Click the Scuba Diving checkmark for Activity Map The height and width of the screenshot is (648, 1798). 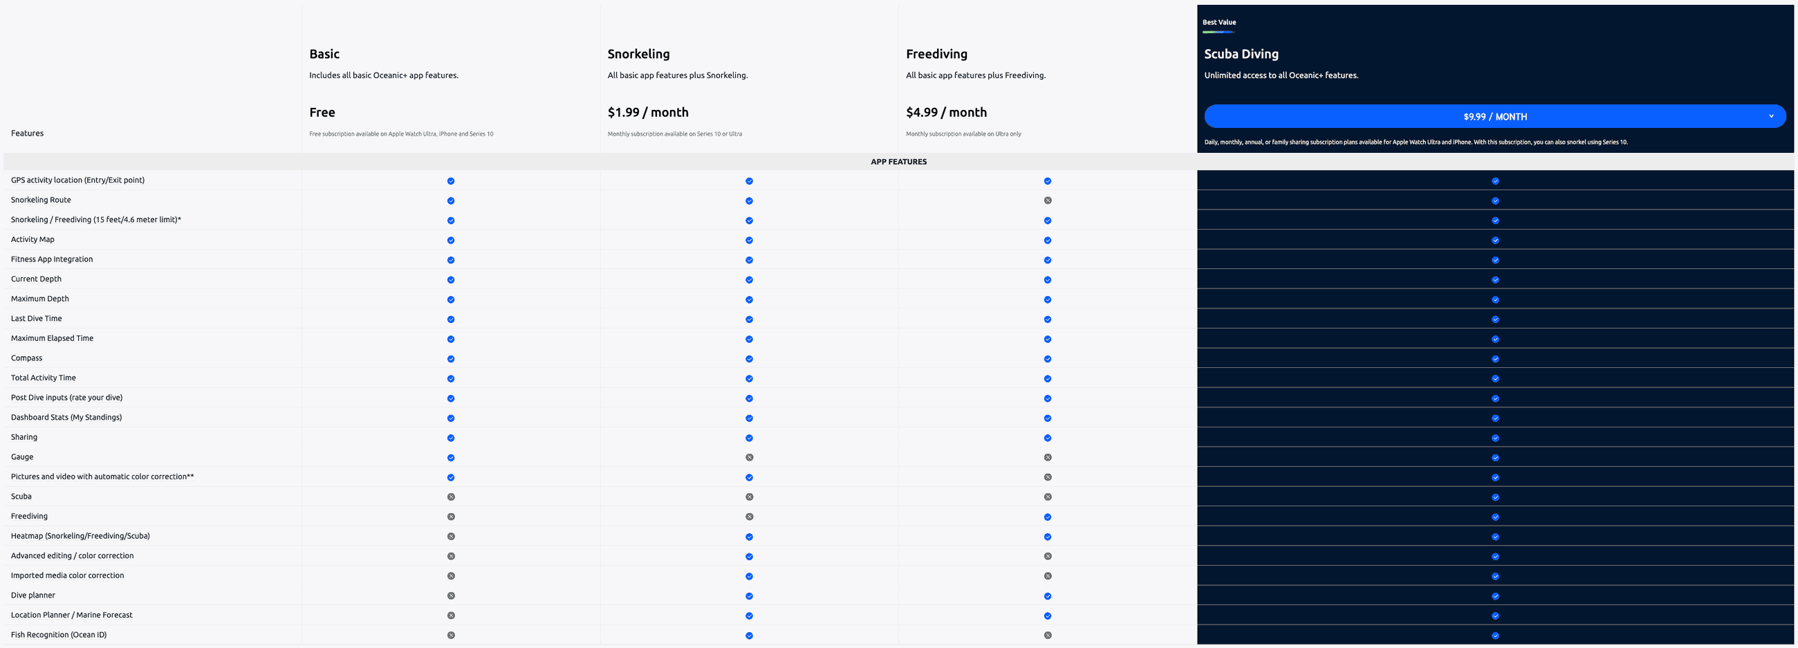pyautogui.click(x=1495, y=240)
